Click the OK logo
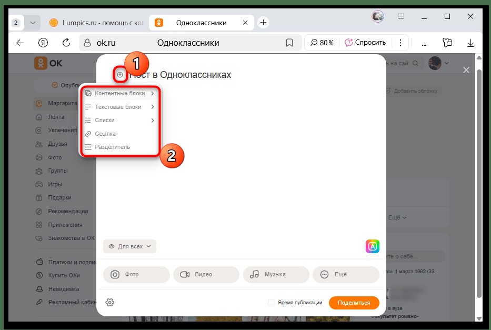This screenshot has width=491, height=330. pyautogui.click(x=48, y=63)
